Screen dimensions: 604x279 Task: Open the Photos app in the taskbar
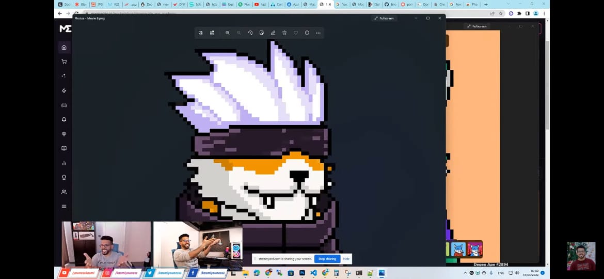pos(382,273)
